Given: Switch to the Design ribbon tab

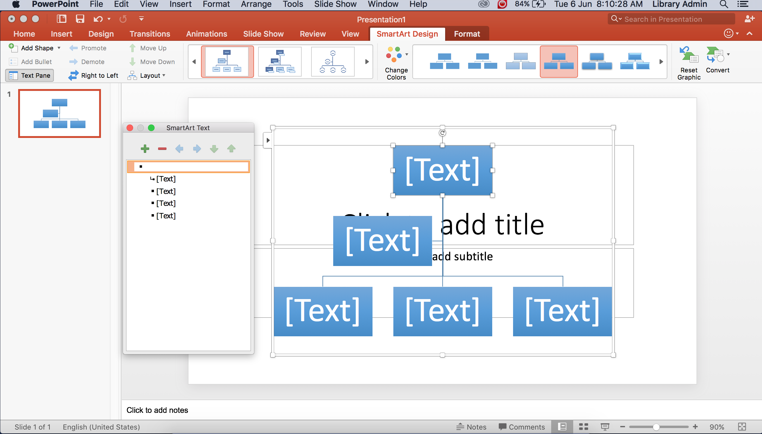Looking at the screenshot, I should pyautogui.click(x=101, y=34).
